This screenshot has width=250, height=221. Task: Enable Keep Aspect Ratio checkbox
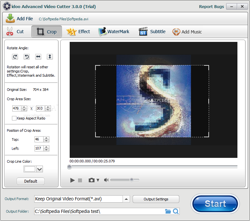click(14, 118)
